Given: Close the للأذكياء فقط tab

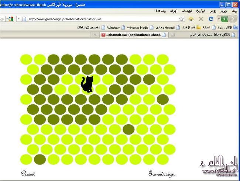Looking at the screenshot, I should (x=173, y=35).
